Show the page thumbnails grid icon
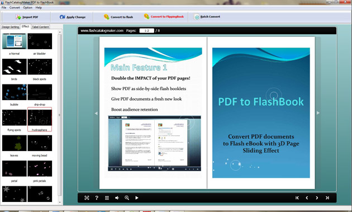 pyautogui.click(x=107, y=198)
